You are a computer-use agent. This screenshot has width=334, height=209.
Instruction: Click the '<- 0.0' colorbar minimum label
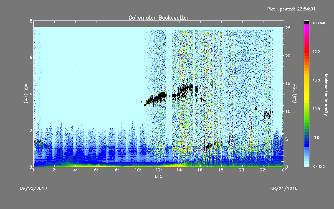click(x=319, y=166)
